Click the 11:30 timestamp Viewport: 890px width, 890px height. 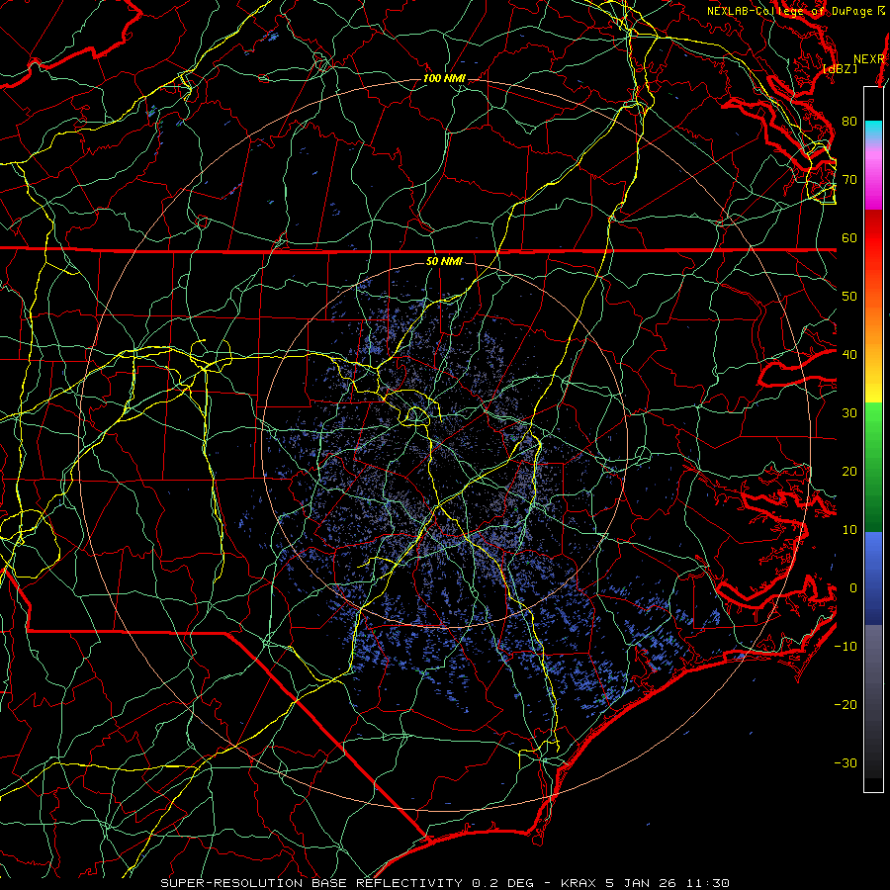(x=710, y=883)
